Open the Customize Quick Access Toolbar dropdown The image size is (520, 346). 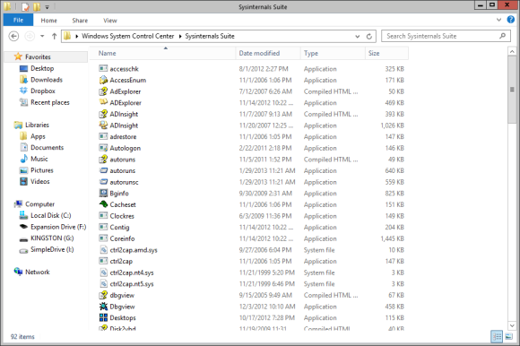click(x=48, y=7)
